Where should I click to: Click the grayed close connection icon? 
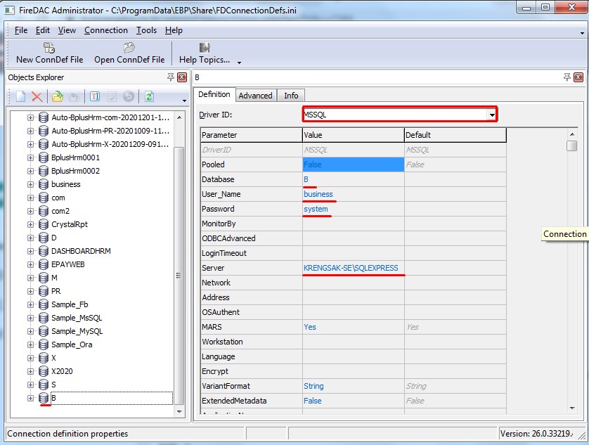(74, 96)
